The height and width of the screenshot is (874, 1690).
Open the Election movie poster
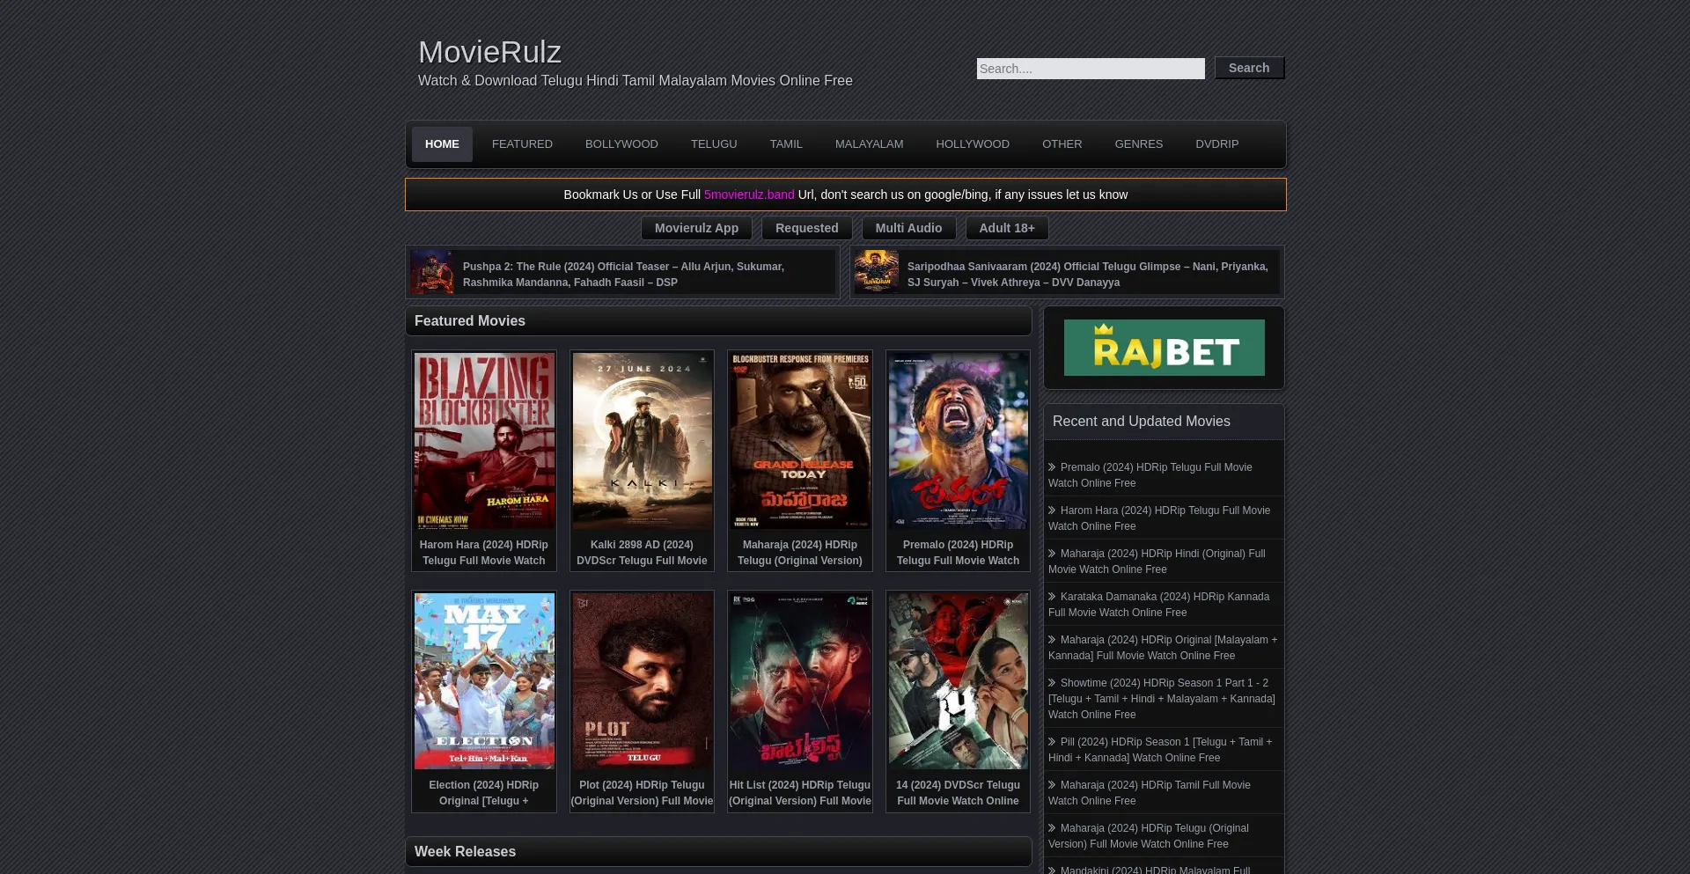pos(484,681)
